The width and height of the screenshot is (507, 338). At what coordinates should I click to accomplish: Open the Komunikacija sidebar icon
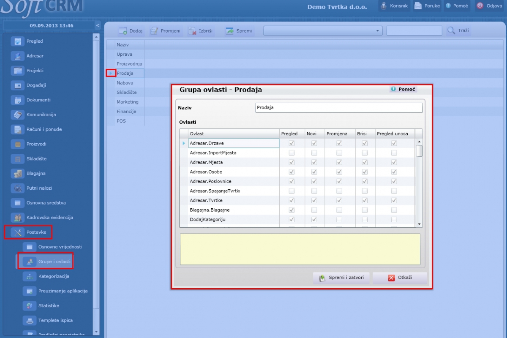[x=17, y=114]
